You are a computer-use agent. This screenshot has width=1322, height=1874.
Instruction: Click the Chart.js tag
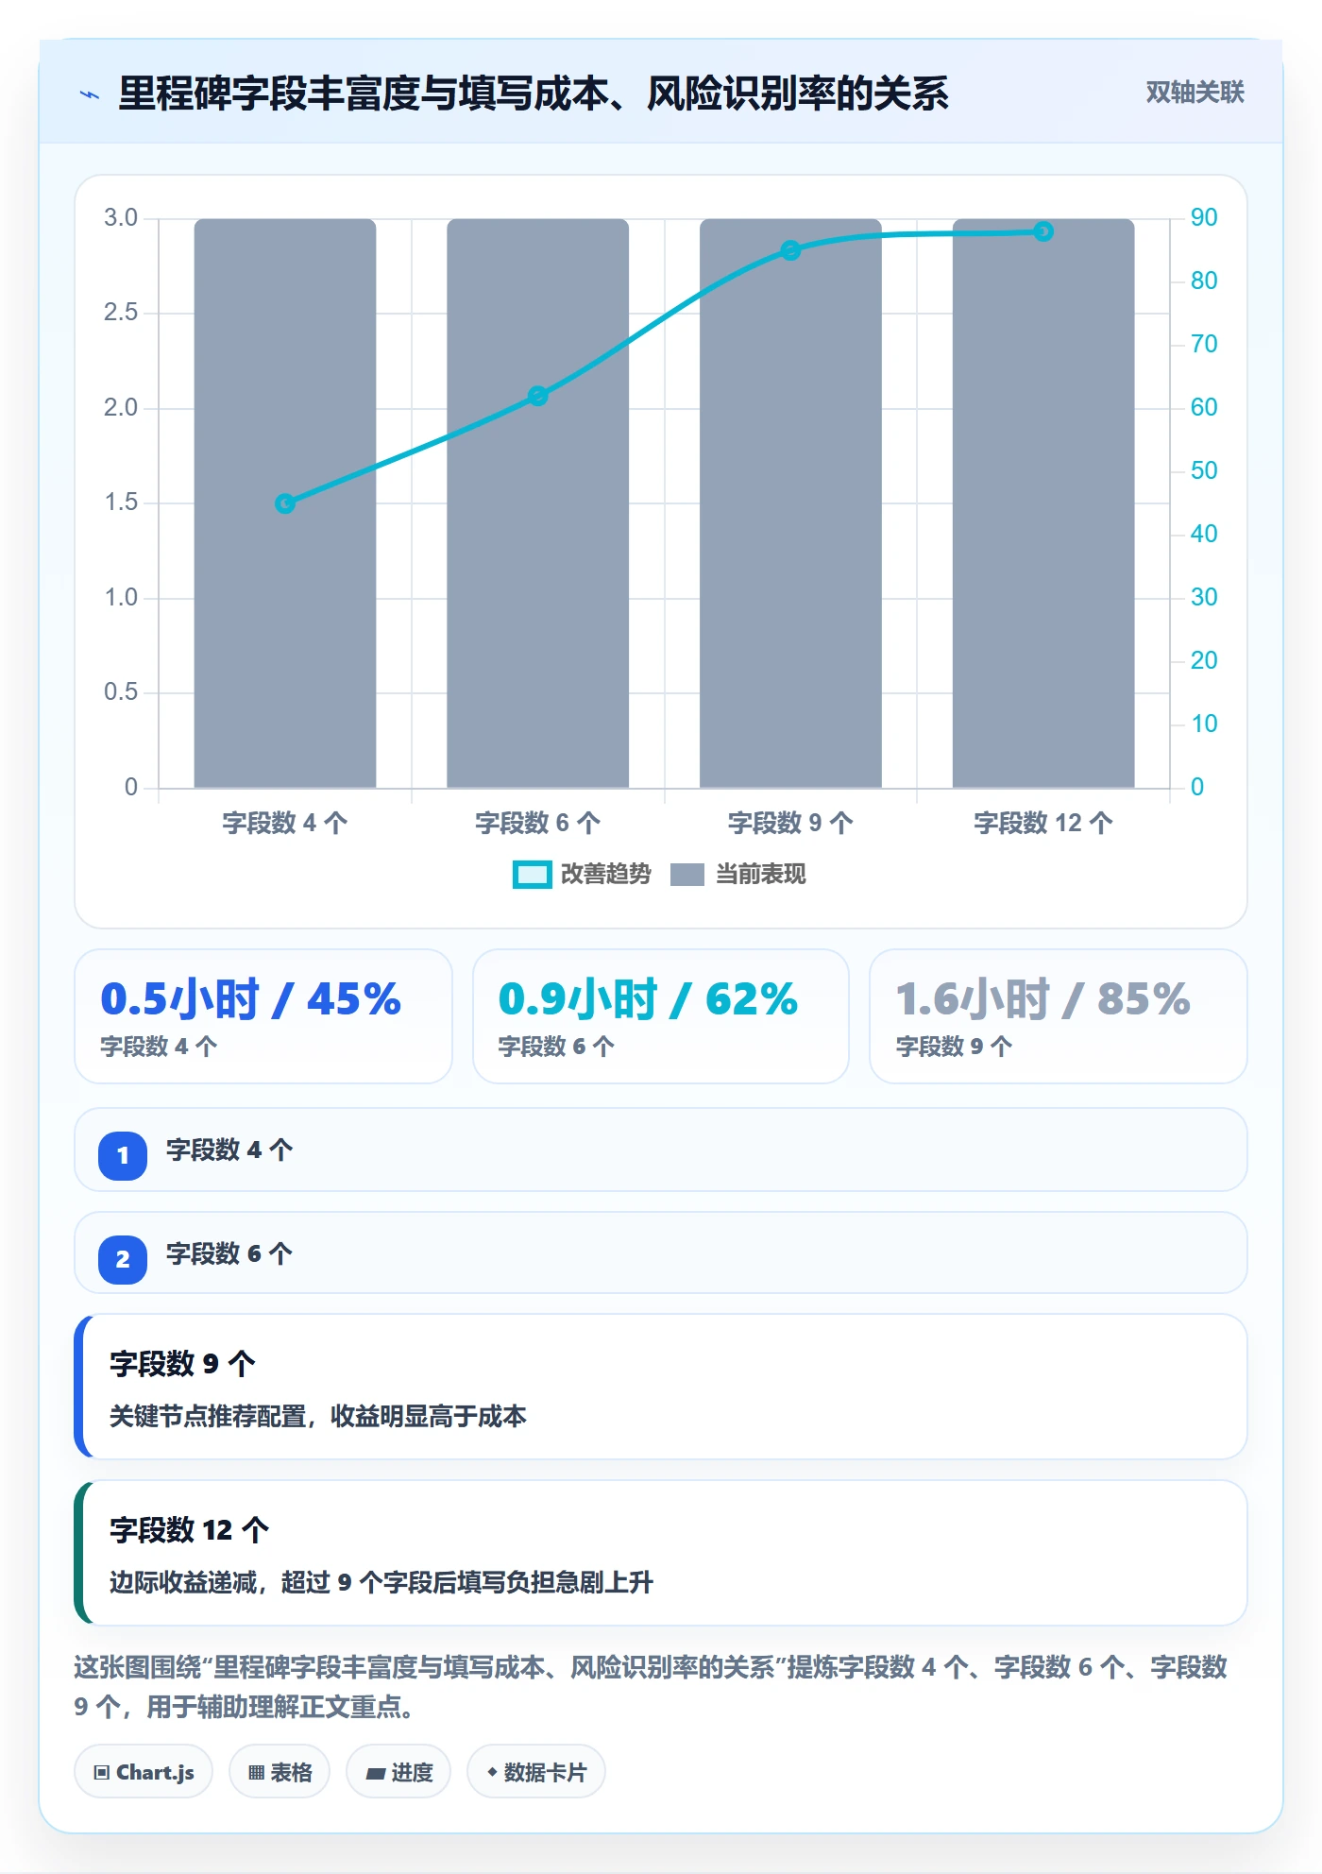click(x=144, y=1772)
